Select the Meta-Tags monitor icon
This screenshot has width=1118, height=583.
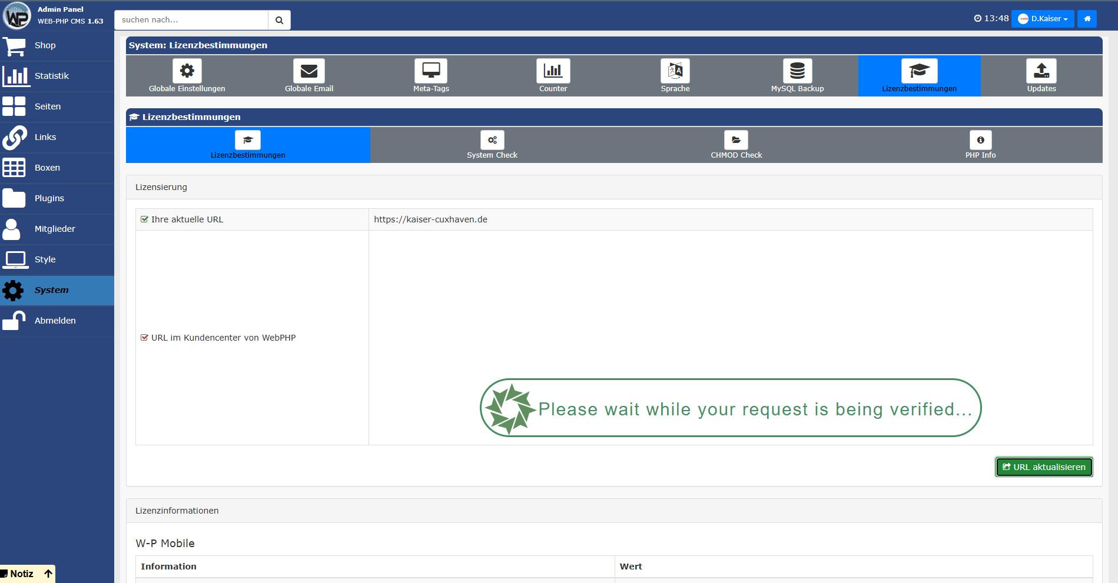(431, 71)
